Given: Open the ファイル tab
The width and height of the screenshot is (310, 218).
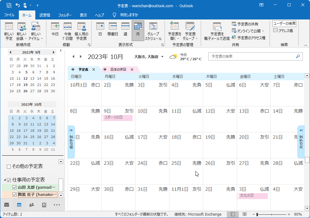Looking at the screenshot, I should (x=9, y=15).
